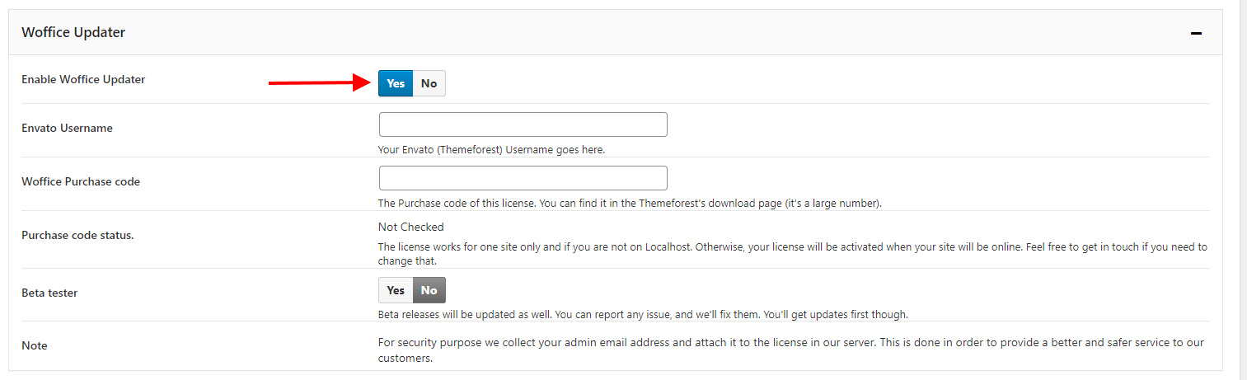The width and height of the screenshot is (1247, 380).
Task: Select Yes for Enable Woffice Updater
Action: point(396,83)
